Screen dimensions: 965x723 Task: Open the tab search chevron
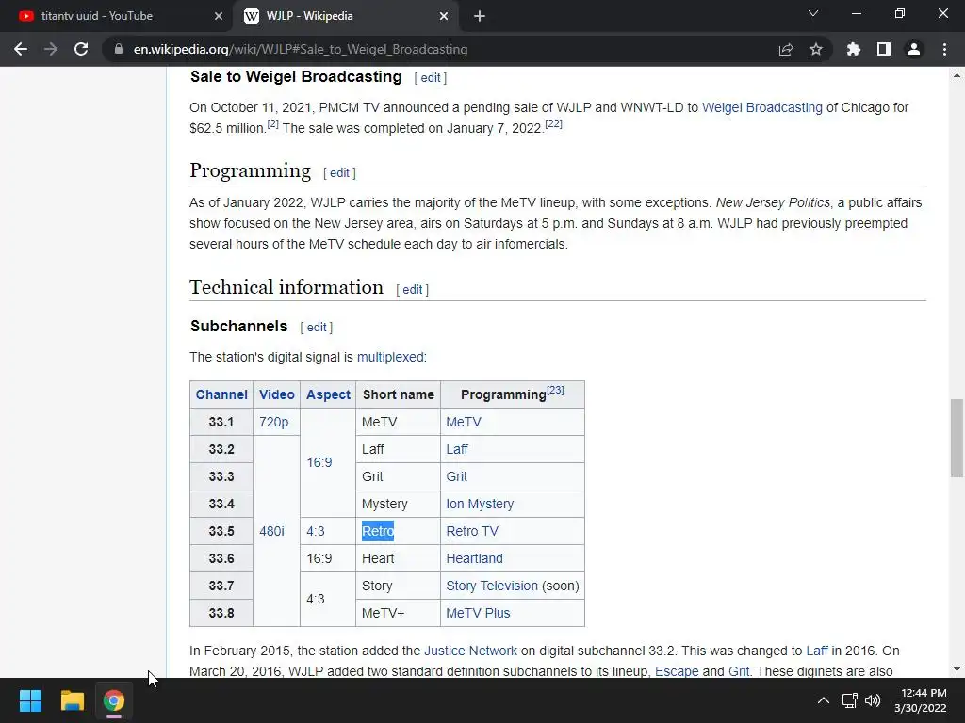813,13
